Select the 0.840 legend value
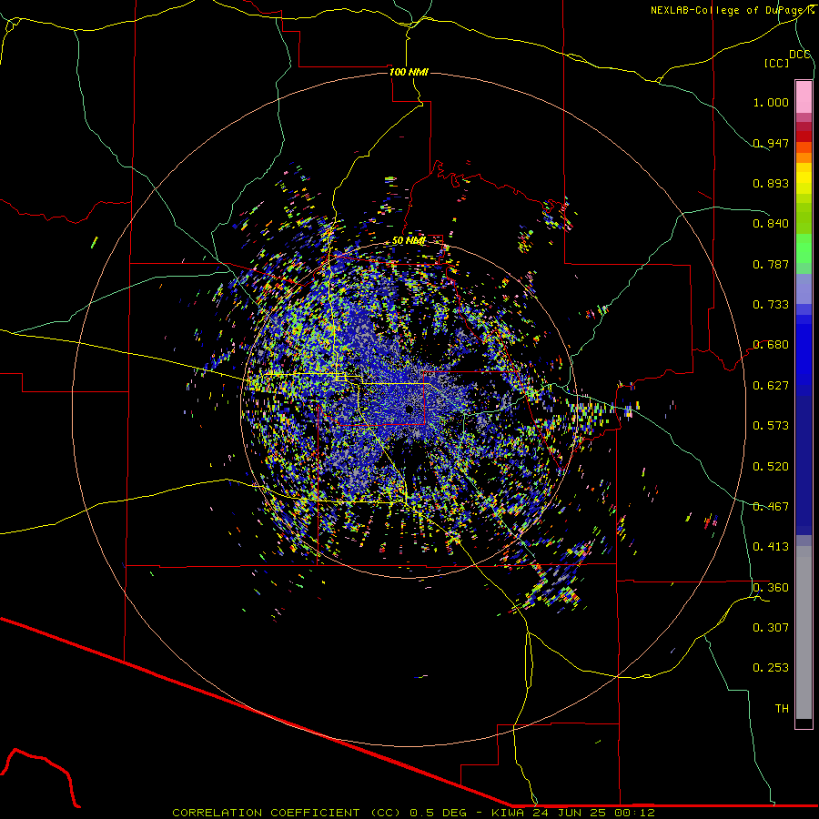 tap(771, 224)
